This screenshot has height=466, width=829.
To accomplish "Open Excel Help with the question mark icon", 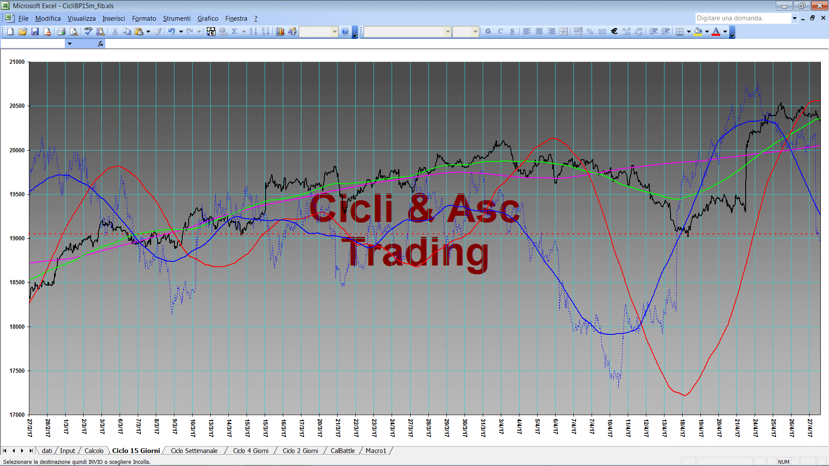I will [x=345, y=31].
